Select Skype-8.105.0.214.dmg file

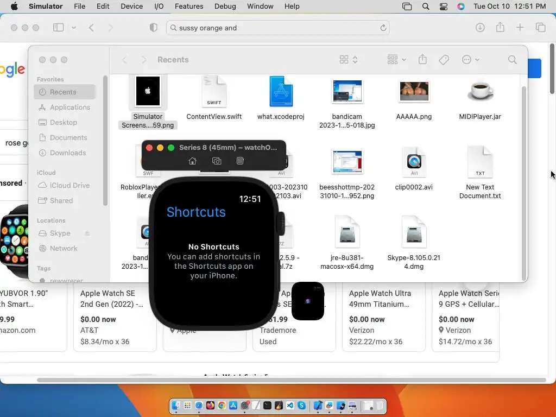414,243
